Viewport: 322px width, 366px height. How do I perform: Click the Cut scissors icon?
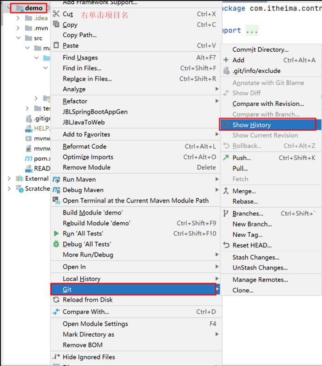[56, 14]
